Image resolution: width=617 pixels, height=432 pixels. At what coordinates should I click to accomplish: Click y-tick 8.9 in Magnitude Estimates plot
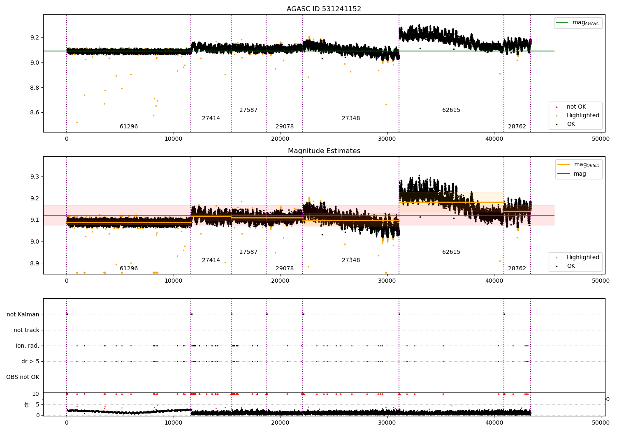(35, 263)
